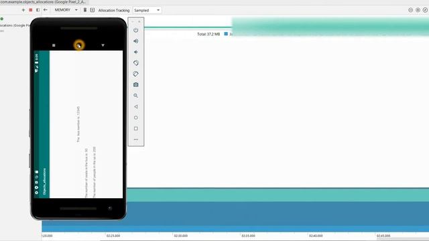The image size is (429, 241).
Task: Open emulator extended controls three dots
Action: (x=135, y=139)
